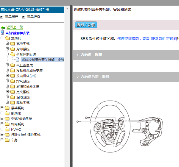Click the sidebar scroll-up arrow
This screenshot has width=179, height=167.
[67, 9]
